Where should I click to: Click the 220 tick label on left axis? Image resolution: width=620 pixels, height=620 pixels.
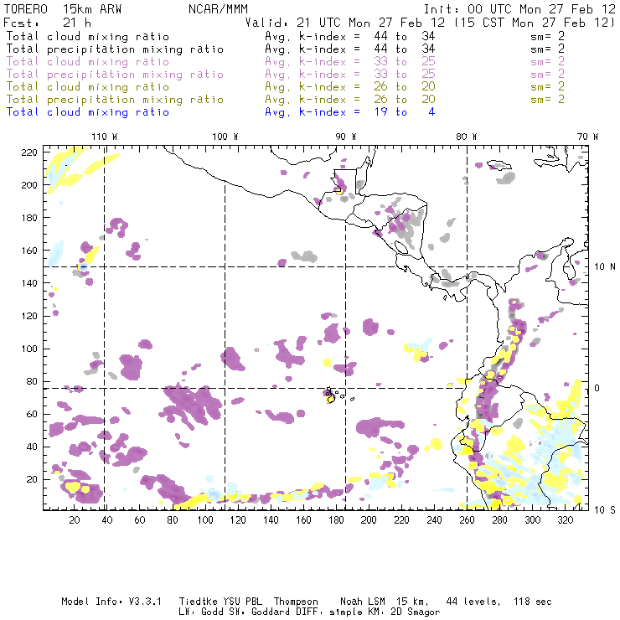coord(29,152)
